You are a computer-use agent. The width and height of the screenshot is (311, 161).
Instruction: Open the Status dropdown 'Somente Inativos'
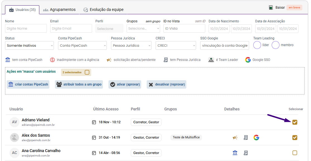[29, 46]
